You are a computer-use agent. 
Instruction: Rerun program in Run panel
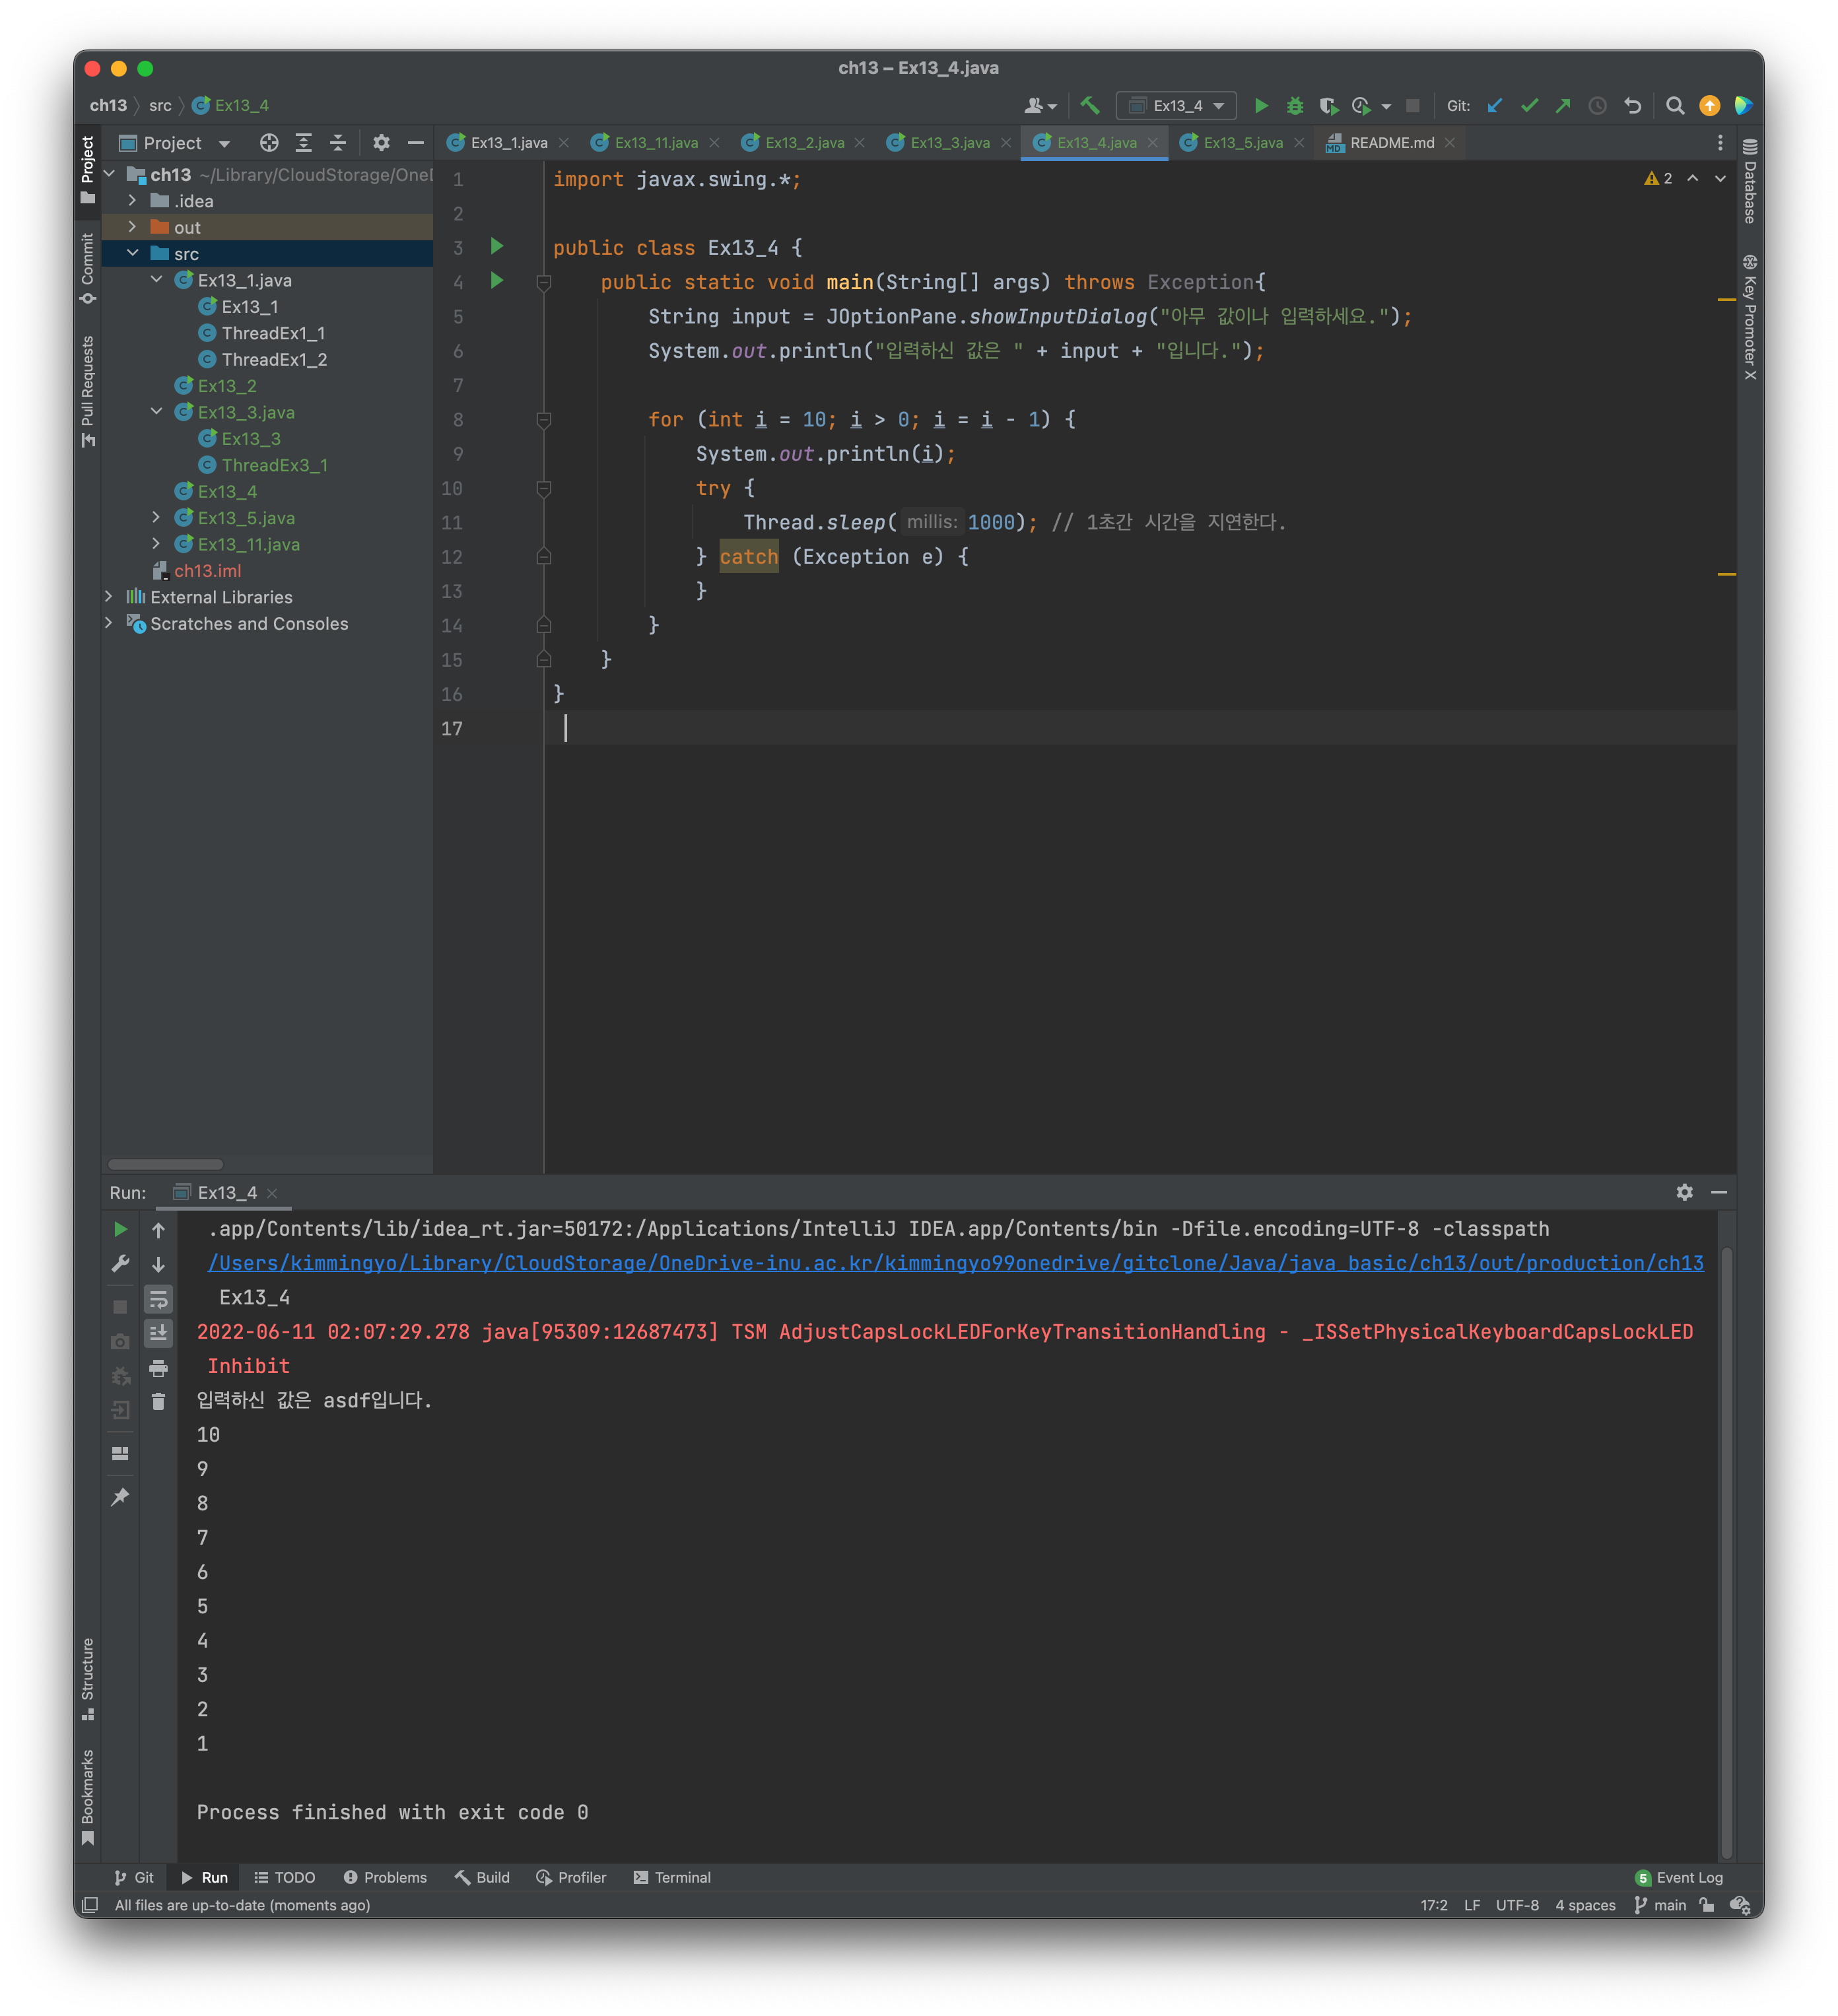click(x=120, y=1229)
